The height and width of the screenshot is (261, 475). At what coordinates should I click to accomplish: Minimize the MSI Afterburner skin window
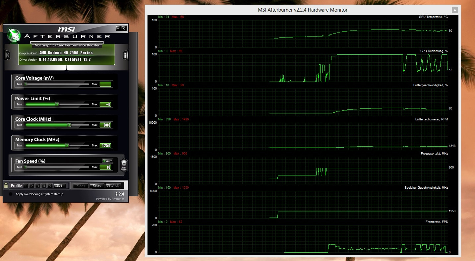point(118,28)
